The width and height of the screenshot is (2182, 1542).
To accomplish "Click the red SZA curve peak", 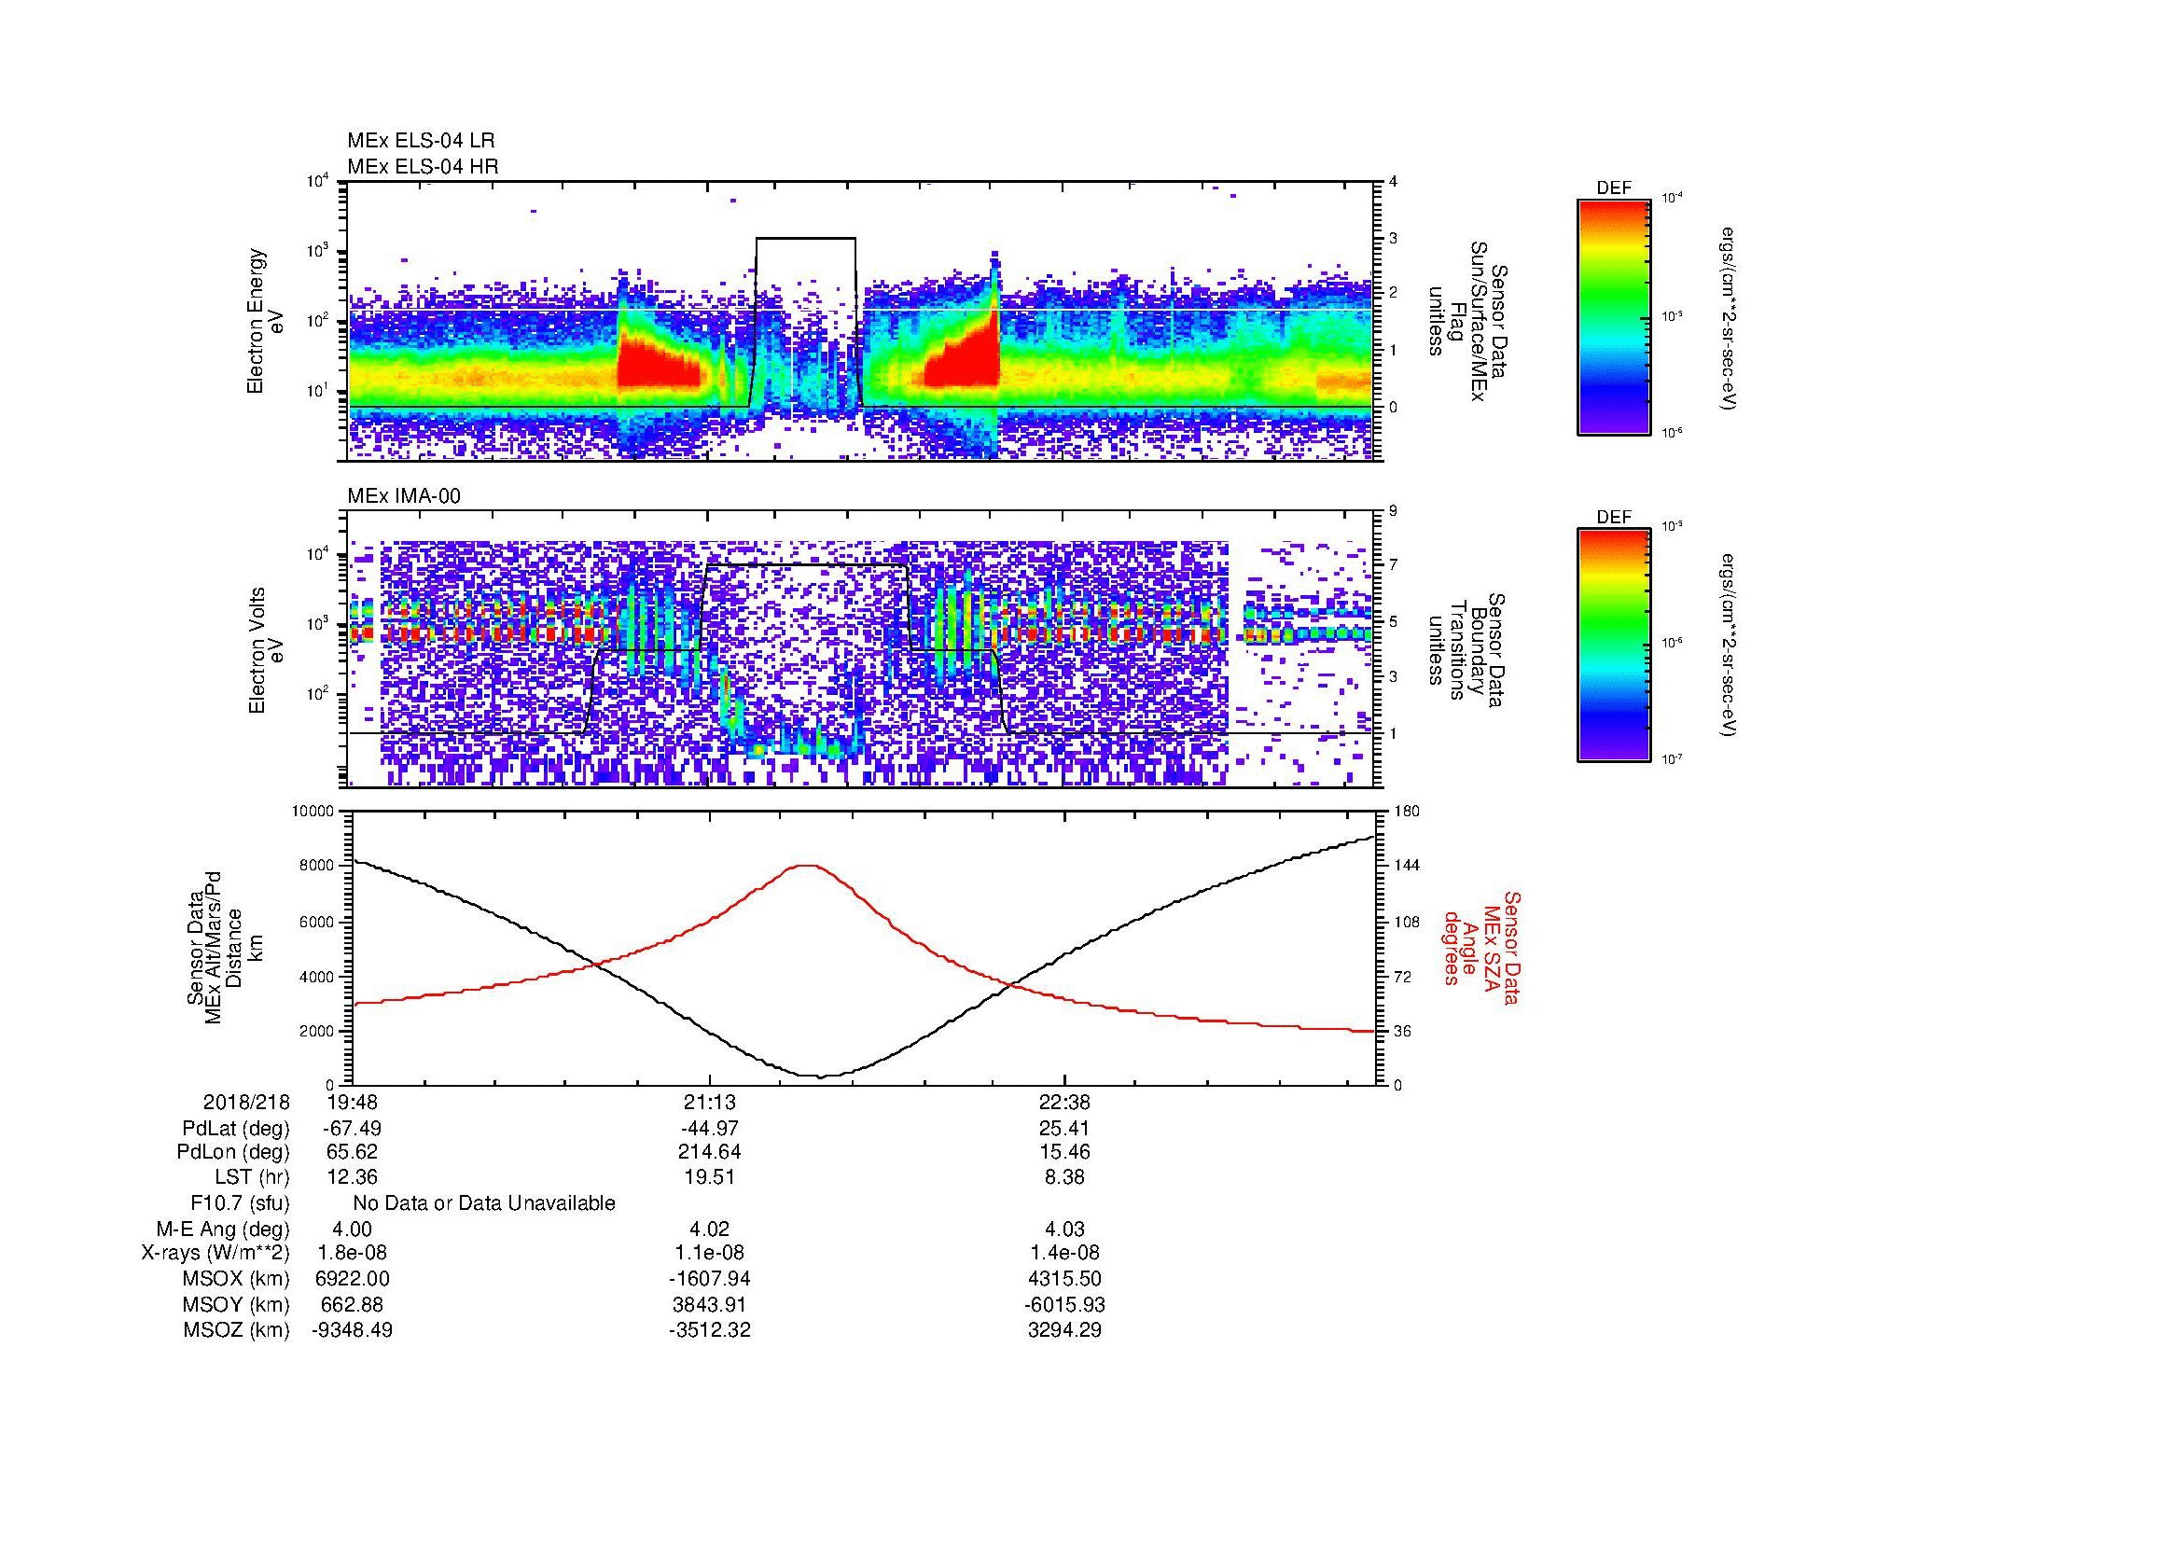I will coord(807,865).
